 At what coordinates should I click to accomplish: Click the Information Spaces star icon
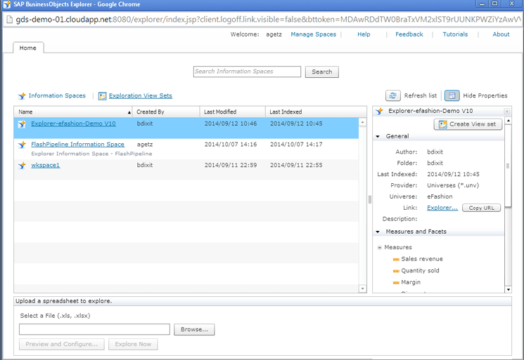tap(23, 96)
